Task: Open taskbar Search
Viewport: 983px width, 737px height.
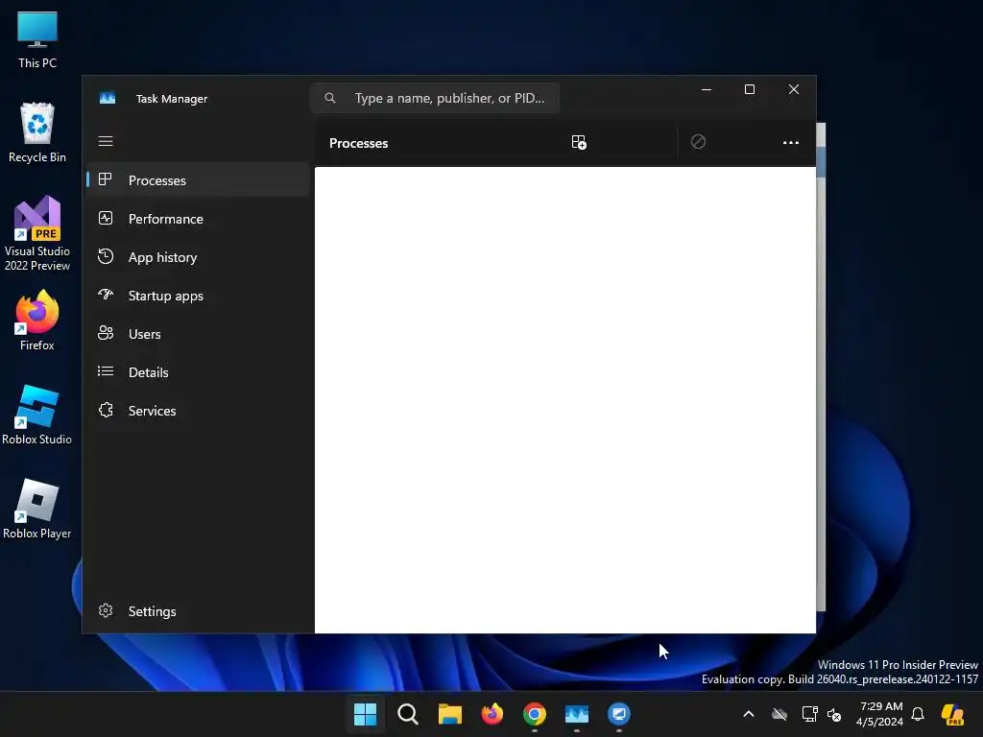Action: click(x=407, y=714)
